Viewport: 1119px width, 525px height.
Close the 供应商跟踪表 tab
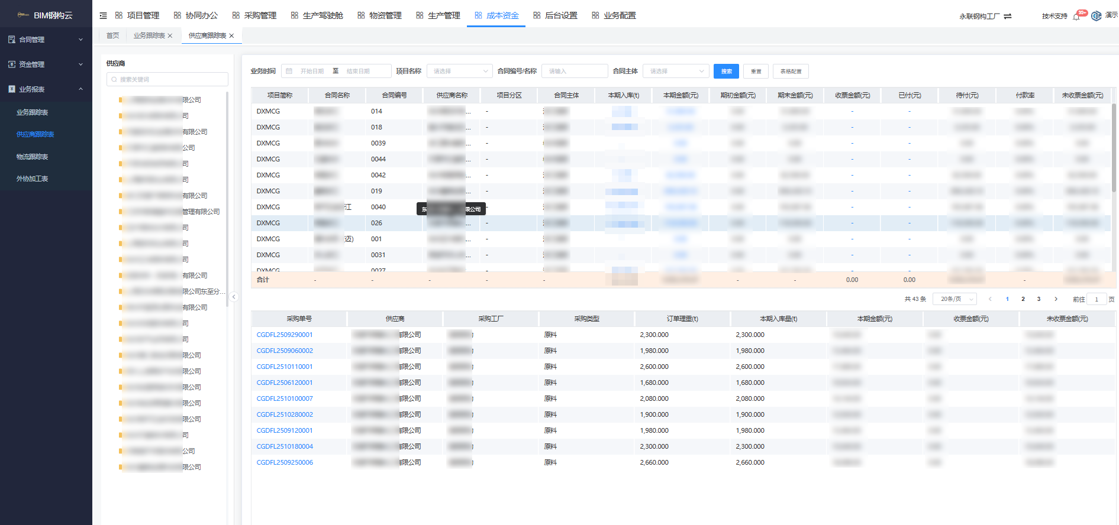[x=231, y=36]
